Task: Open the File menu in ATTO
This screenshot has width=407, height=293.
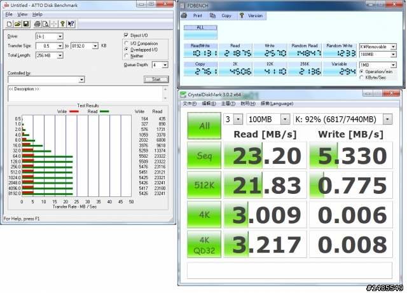Action: pyautogui.click(x=9, y=14)
